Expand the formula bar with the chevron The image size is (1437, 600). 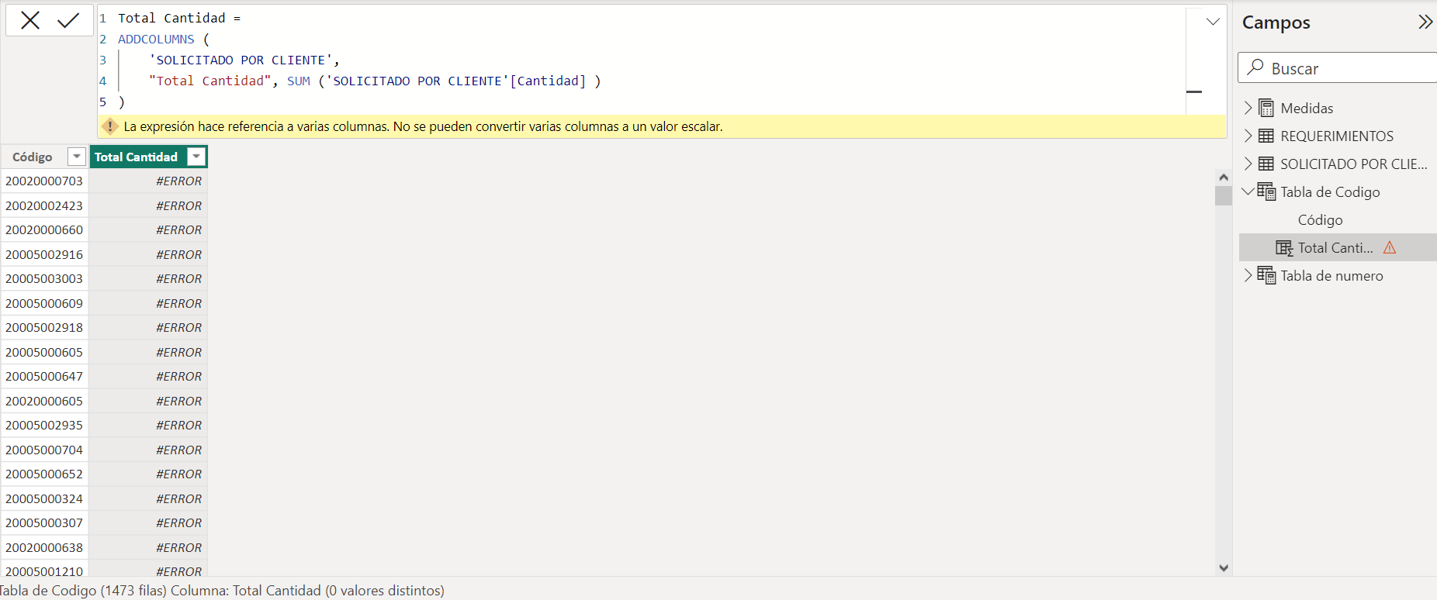click(x=1213, y=22)
